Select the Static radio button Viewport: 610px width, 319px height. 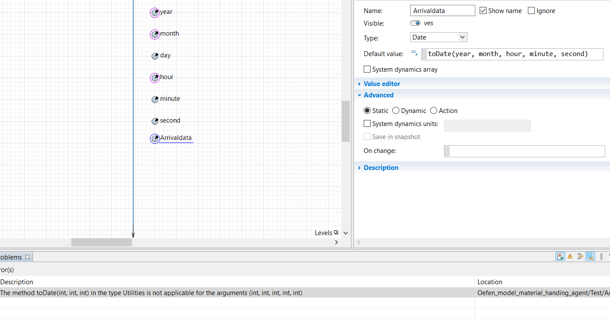coord(367,111)
